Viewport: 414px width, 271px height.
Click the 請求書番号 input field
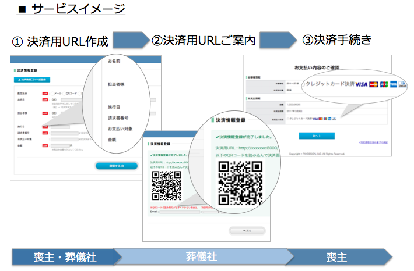tap(65, 133)
